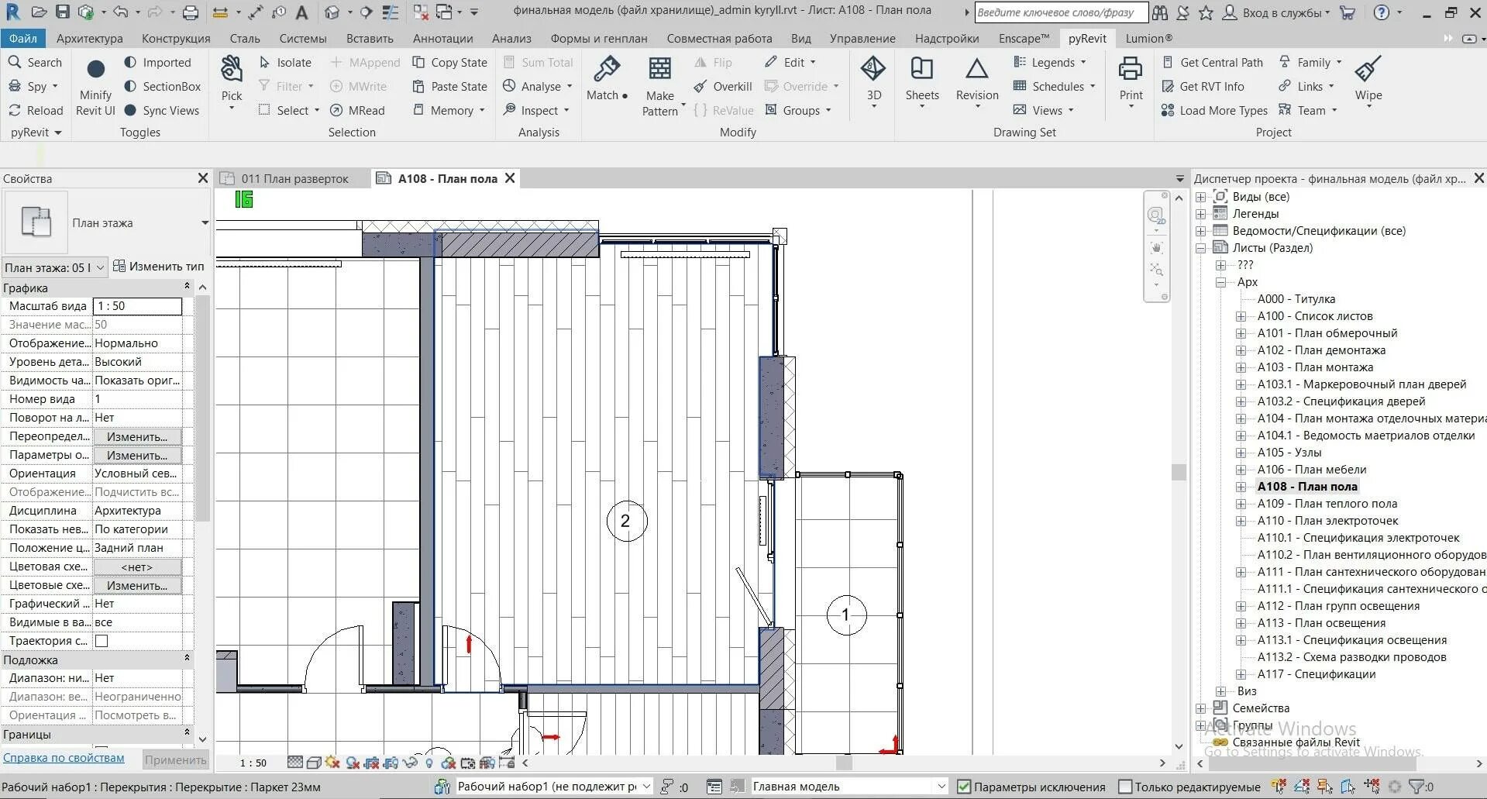Open the Memory dropdown

[x=449, y=110]
